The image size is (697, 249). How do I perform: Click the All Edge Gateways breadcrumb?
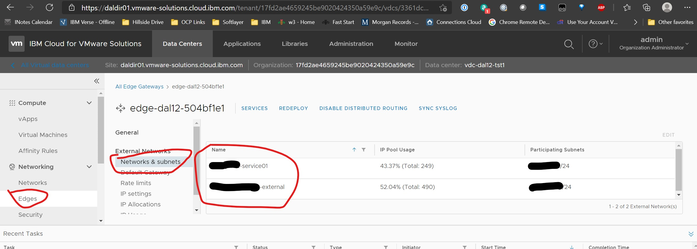(139, 87)
